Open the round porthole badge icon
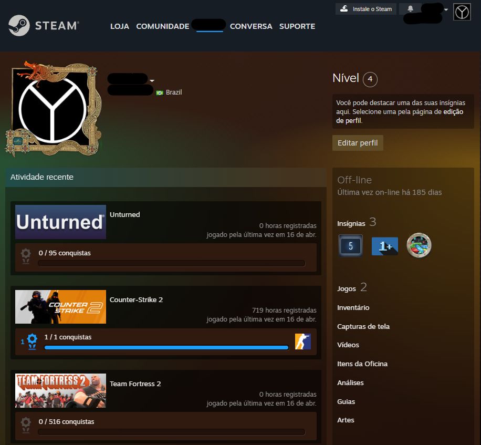 click(419, 245)
